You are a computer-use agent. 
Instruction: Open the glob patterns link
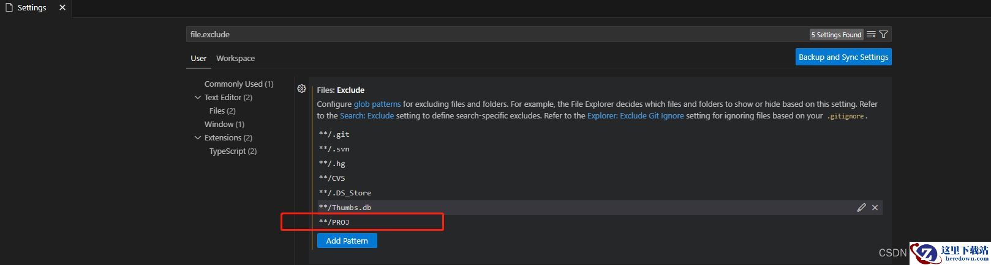click(x=377, y=104)
